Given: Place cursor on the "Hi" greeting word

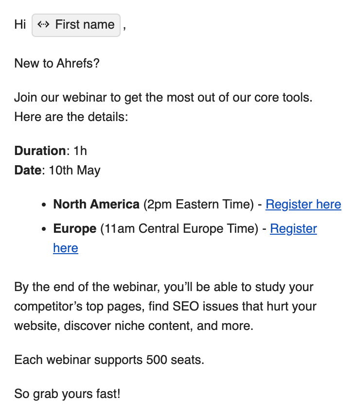Looking at the screenshot, I should coord(20,25).
